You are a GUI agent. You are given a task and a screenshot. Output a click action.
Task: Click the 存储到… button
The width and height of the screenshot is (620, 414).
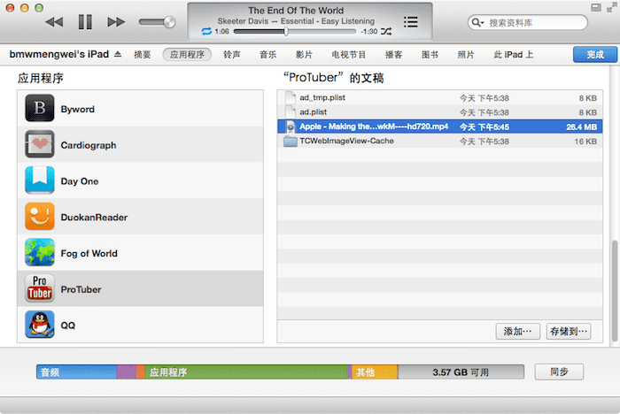tap(569, 331)
